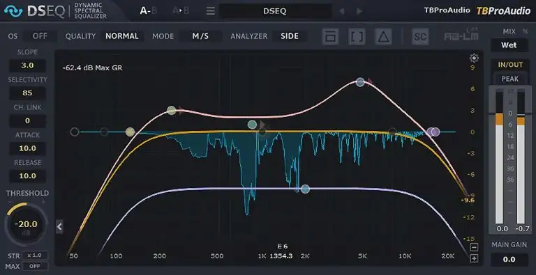Open display settings gear icon
536x275 pixels.
[474, 58]
